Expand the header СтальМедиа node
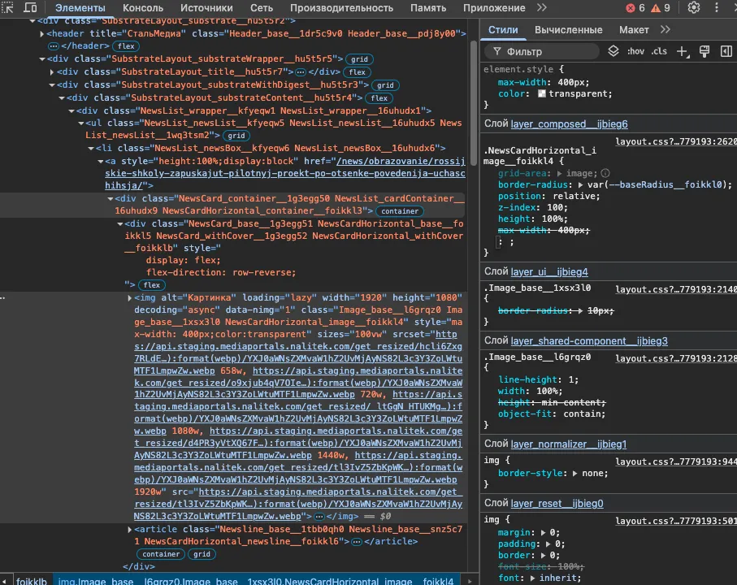Image resolution: width=737 pixels, height=585 pixels. pyautogui.click(x=41, y=34)
